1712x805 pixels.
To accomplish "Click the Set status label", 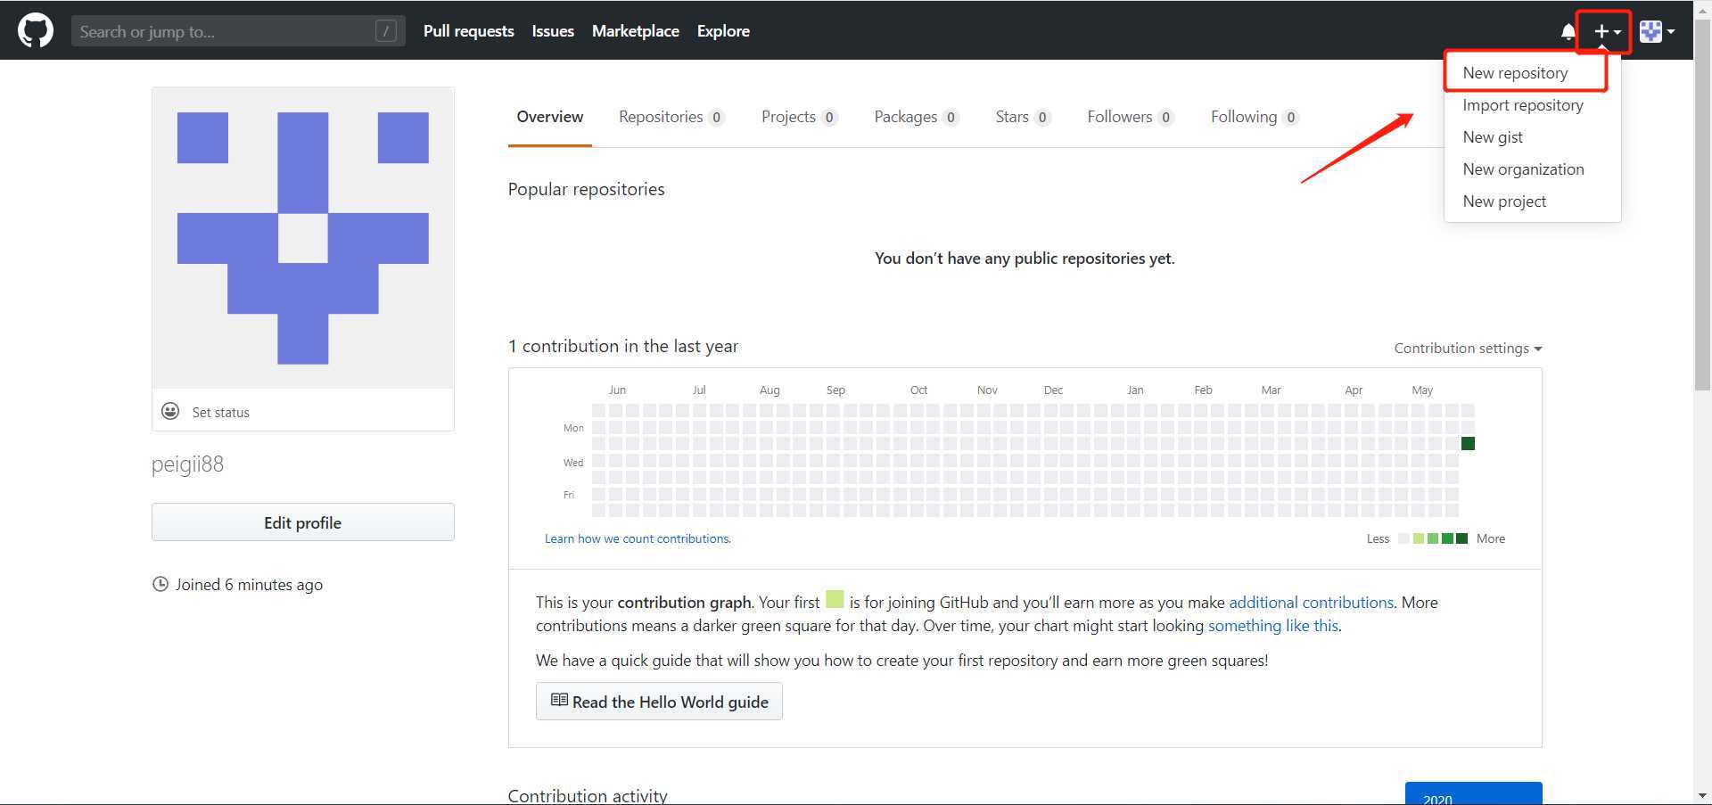I will click(x=221, y=412).
